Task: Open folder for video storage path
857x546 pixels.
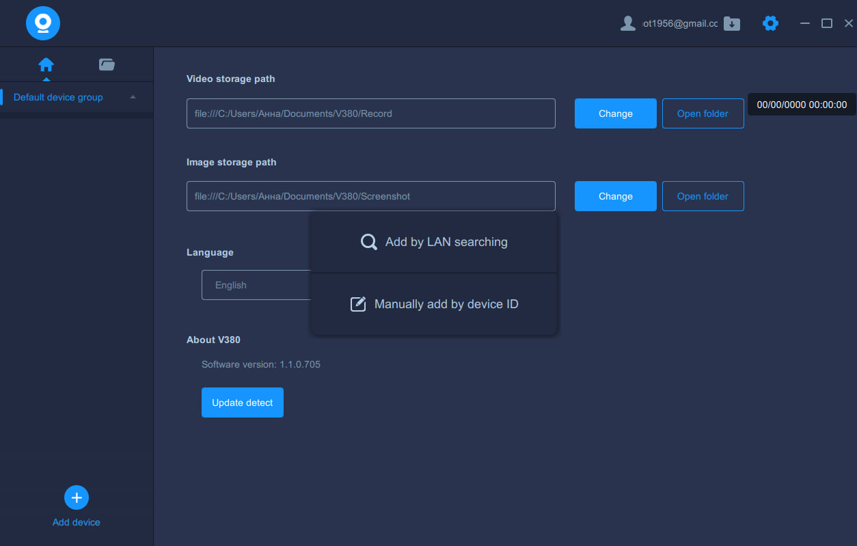Action: (x=703, y=113)
